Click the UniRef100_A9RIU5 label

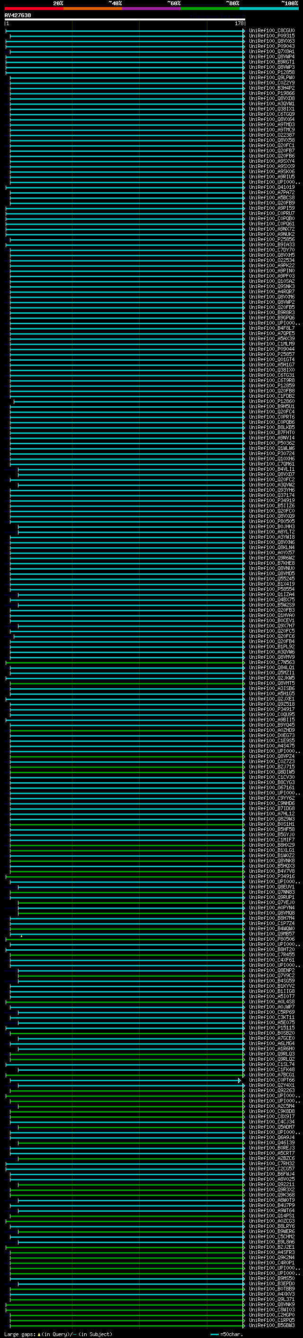coord(272,177)
